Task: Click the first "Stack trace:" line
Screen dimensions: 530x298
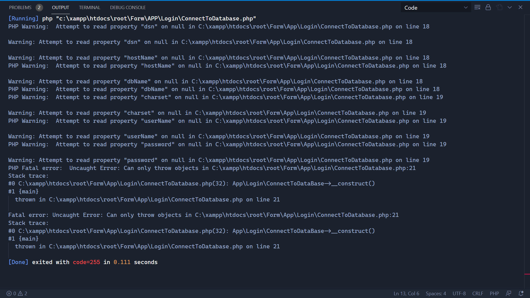Action: click(28, 176)
